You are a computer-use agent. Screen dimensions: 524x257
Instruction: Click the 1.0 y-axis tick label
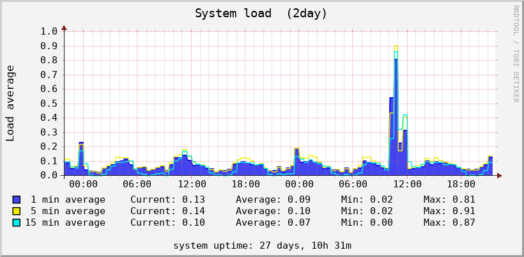[49, 31]
